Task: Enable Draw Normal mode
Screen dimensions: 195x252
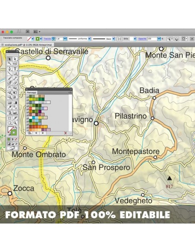Action: [x=9, y=144]
